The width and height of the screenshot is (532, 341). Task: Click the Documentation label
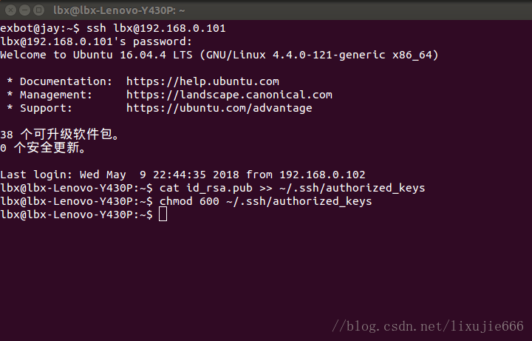[x=66, y=81]
